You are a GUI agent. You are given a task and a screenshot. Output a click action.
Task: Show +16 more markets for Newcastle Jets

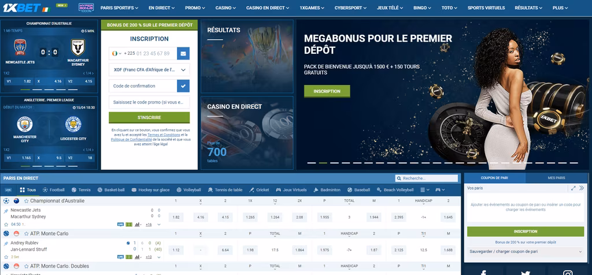click(x=149, y=225)
